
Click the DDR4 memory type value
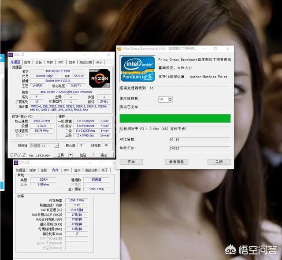coord(44,180)
